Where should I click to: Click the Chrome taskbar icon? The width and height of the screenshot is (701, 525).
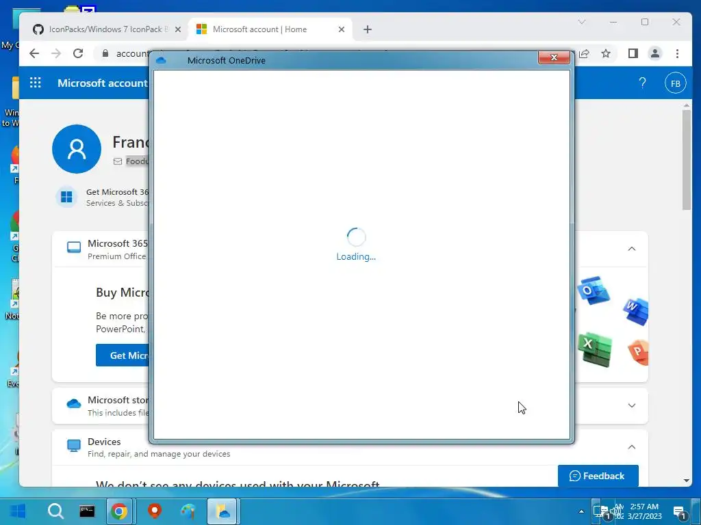coord(119,511)
